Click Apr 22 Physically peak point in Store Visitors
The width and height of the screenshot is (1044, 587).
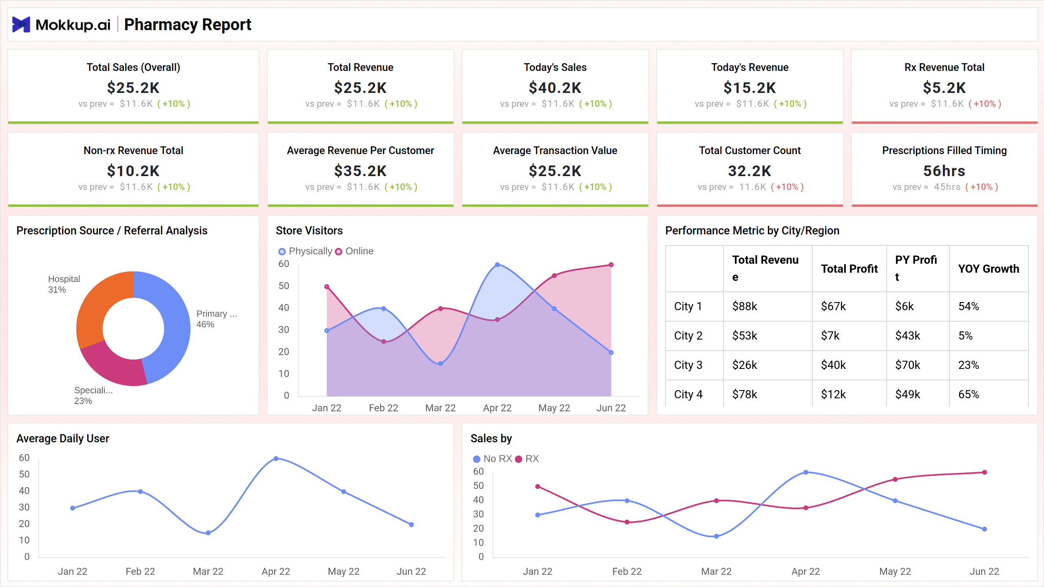pyautogui.click(x=497, y=265)
